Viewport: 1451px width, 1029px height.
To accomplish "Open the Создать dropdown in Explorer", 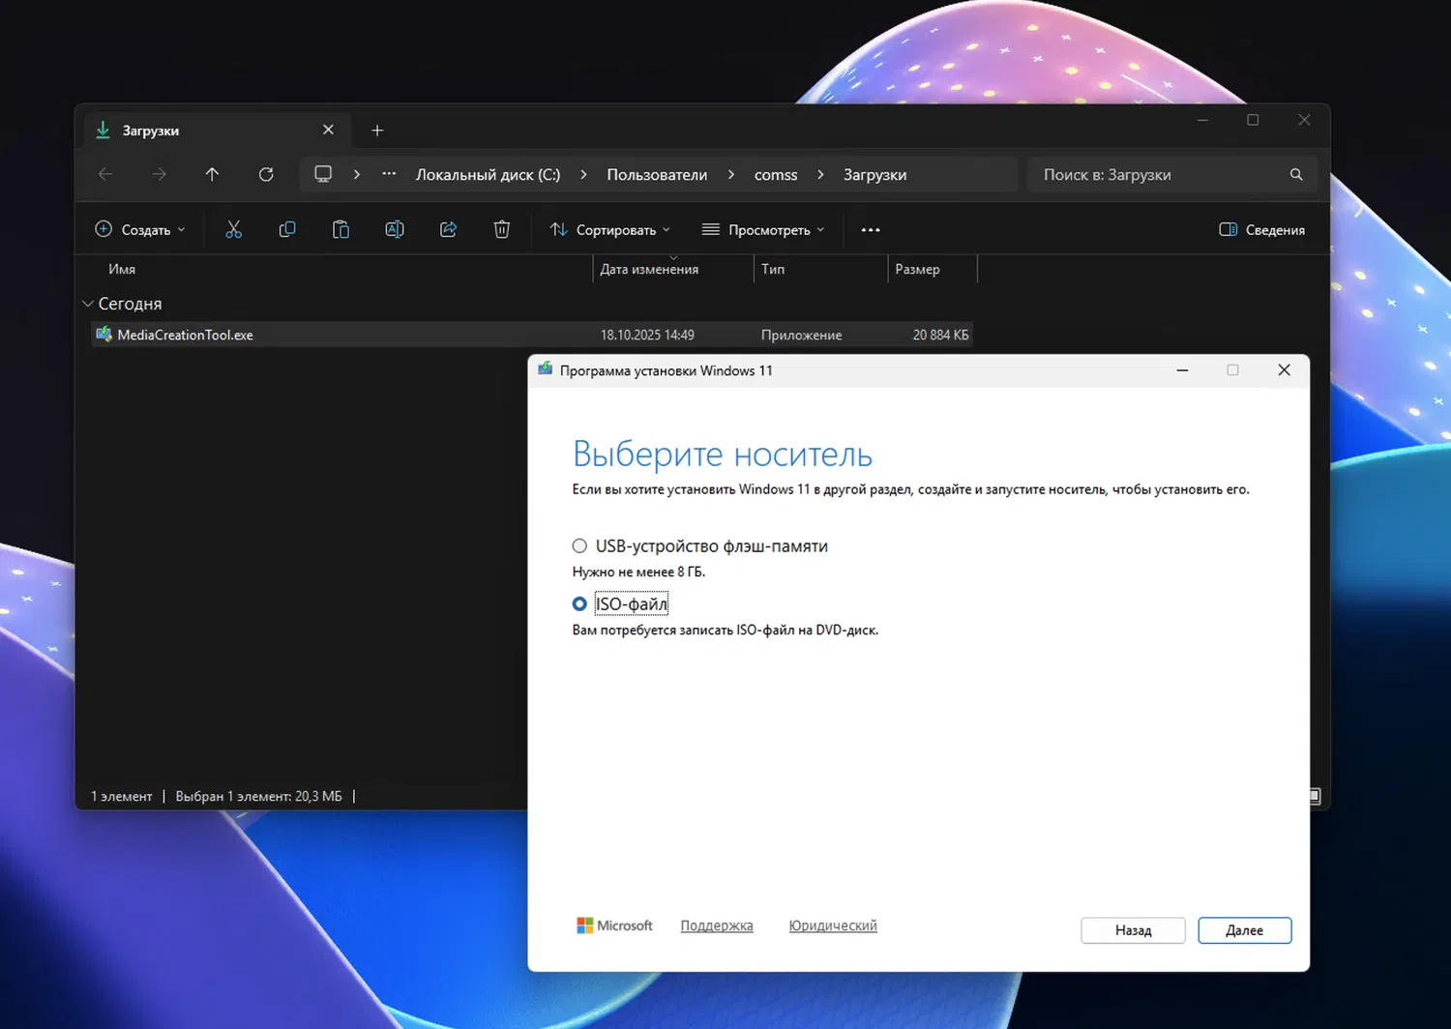I will point(140,230).
